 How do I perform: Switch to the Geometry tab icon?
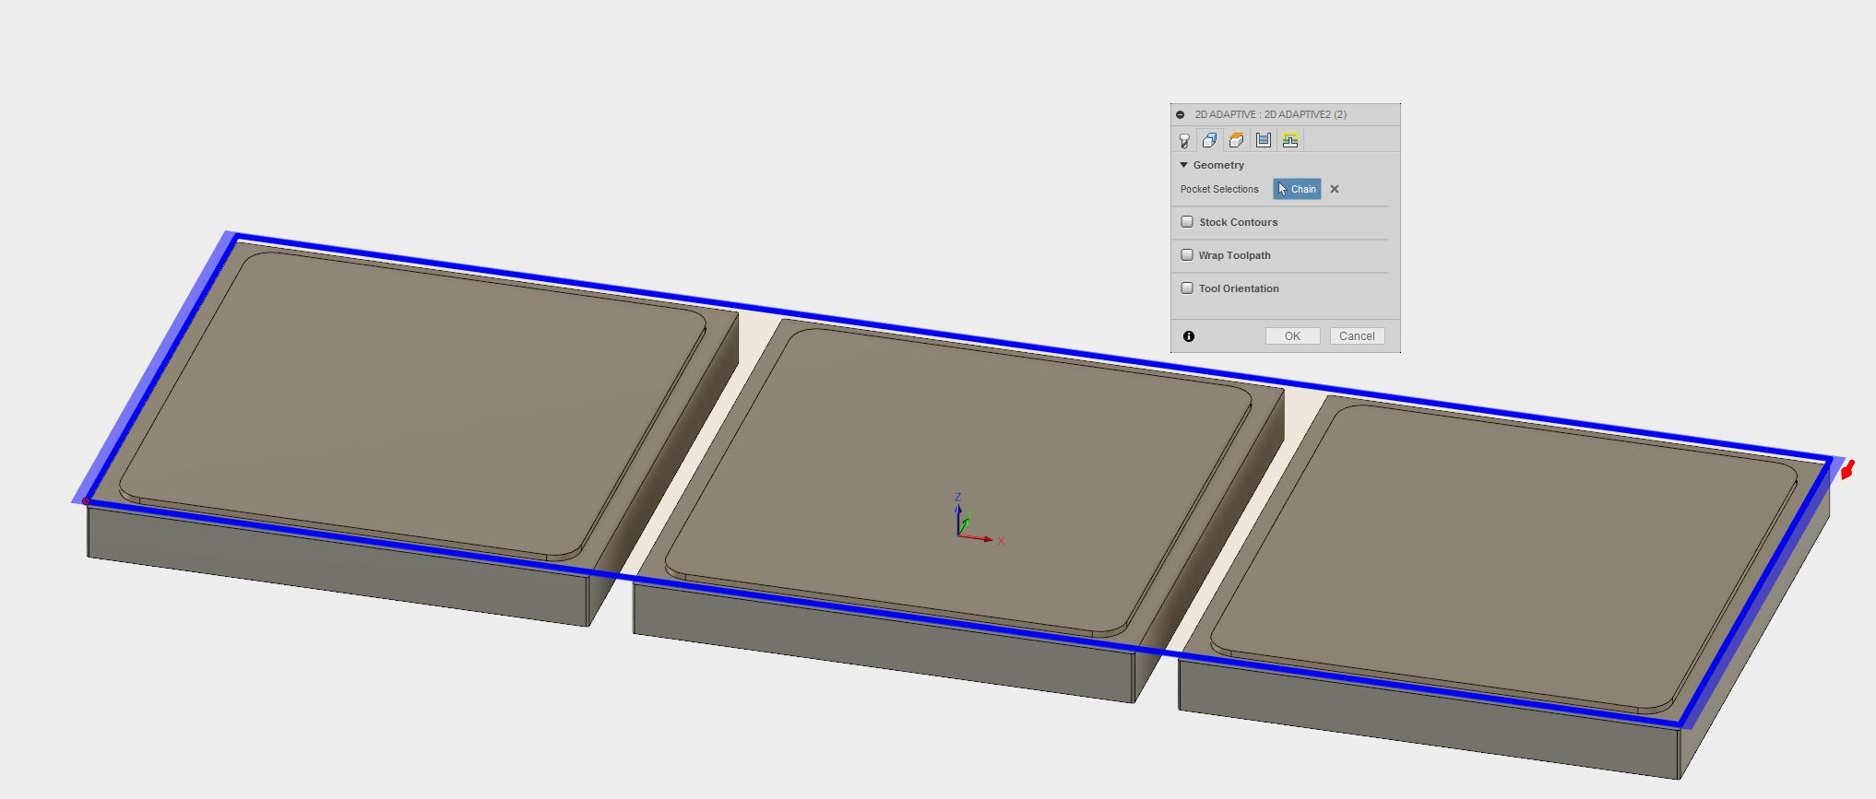coord(1210,140)
